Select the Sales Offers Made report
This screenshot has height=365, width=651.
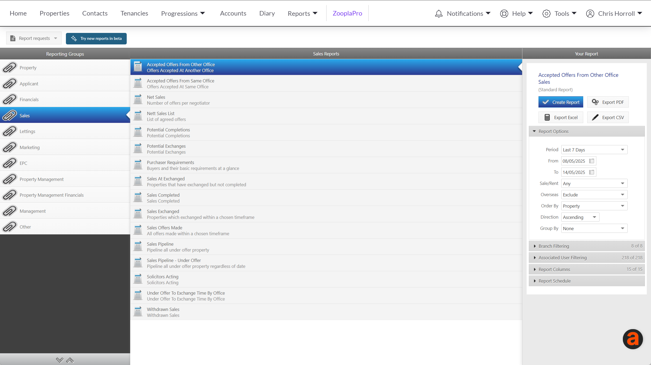tap(326, 230)
